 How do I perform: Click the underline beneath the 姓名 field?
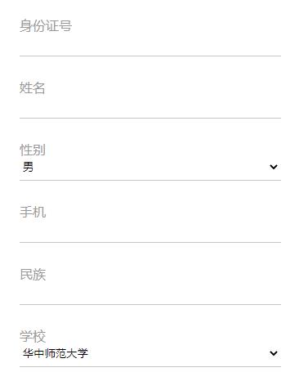click(x=150, y=118)
